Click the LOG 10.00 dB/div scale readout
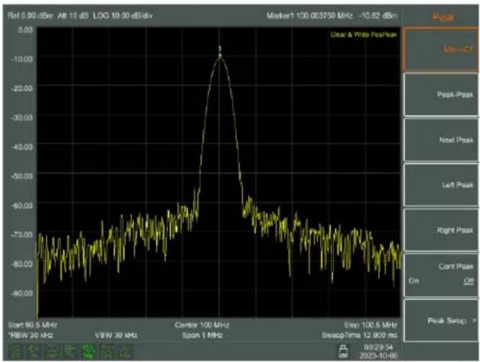 (x=123, y=15)
